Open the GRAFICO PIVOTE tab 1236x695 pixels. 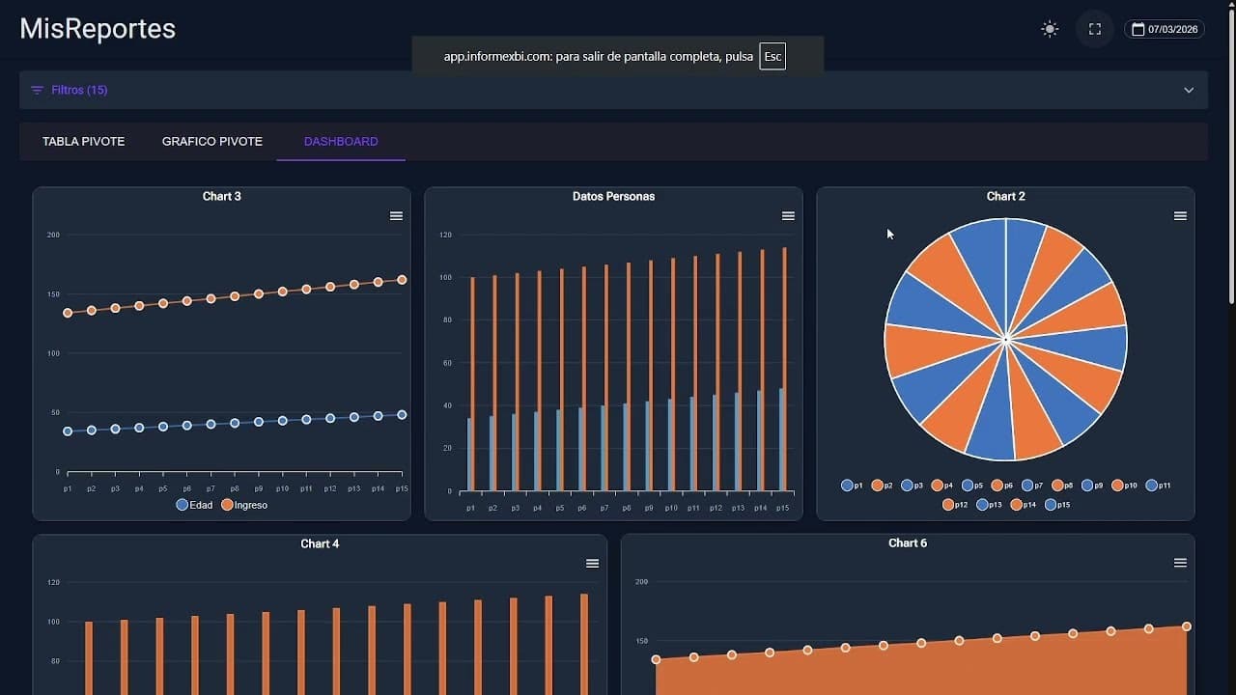click(x=211, y=141)
